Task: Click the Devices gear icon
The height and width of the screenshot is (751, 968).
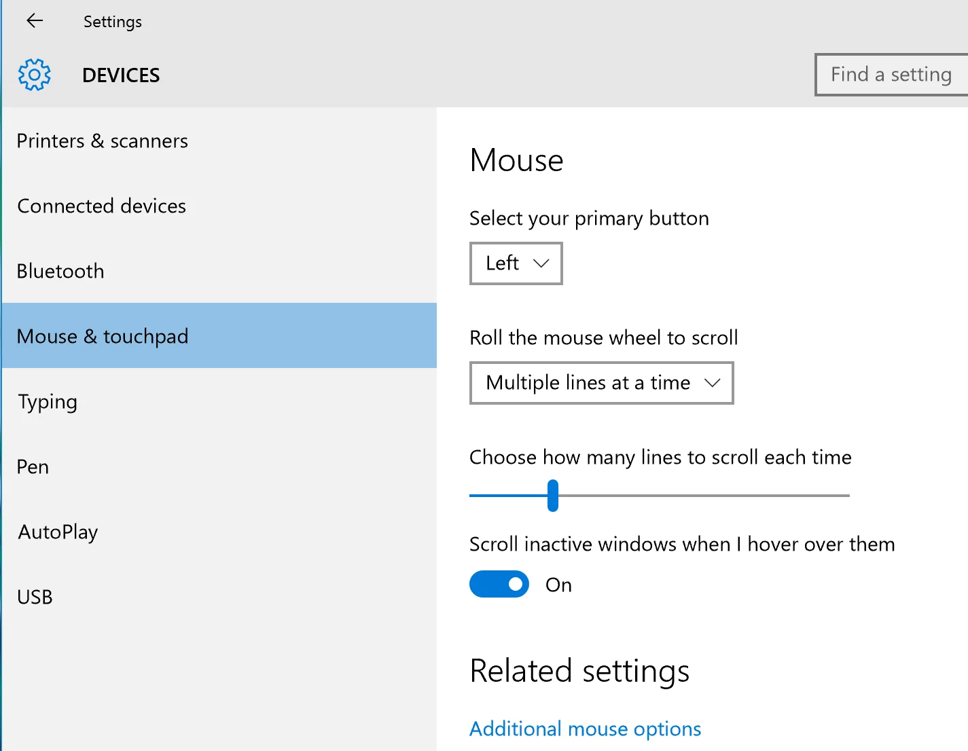Action: pos(34,75)
